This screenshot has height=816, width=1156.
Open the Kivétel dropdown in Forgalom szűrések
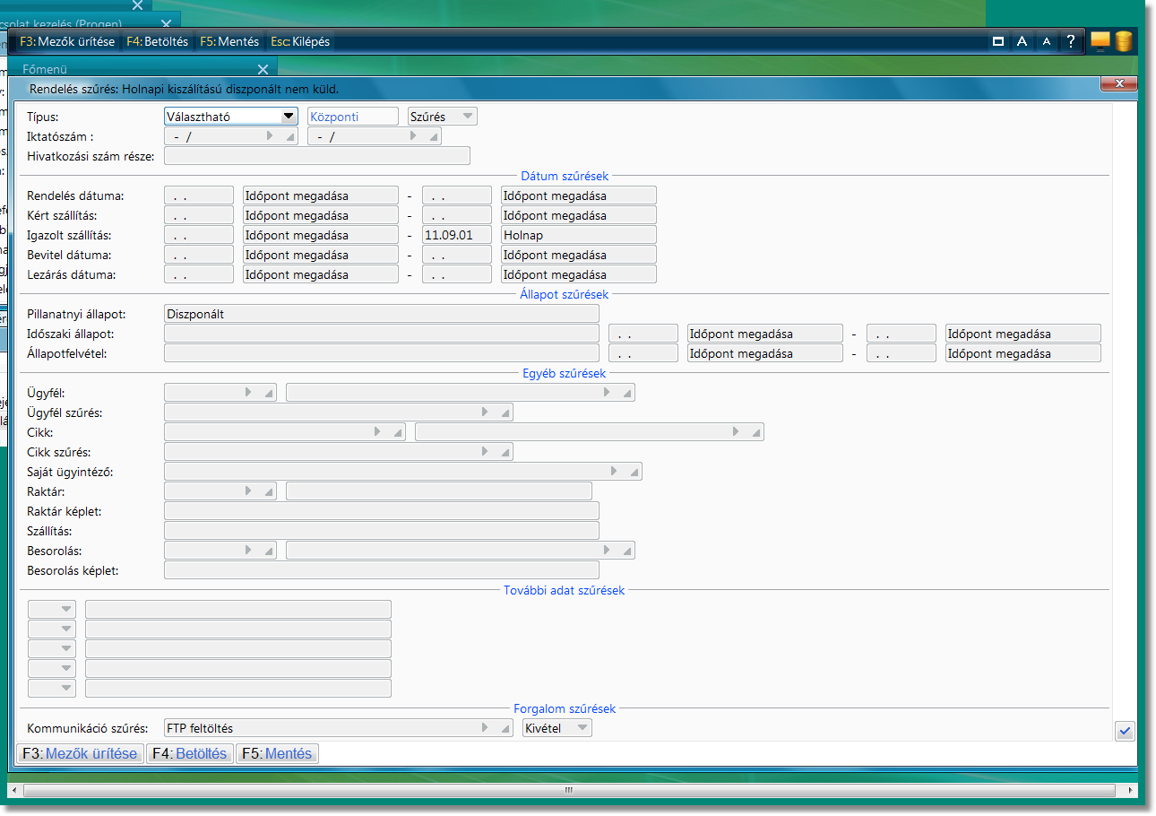[x=582, y=728]
